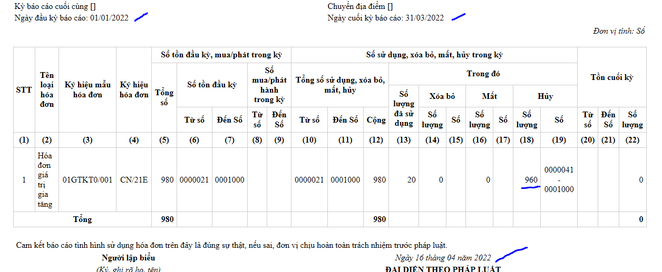
Task: Click the 'Ký hiệu mẫu hóa đơn' header
Action: coord(87,90)
